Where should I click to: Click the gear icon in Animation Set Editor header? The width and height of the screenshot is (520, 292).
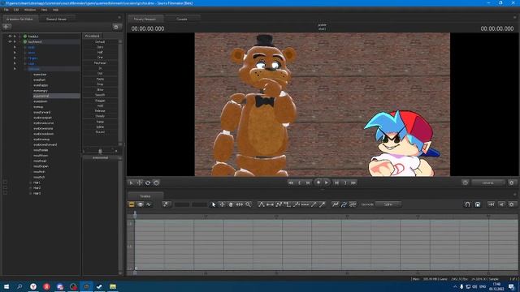[116, 27]
